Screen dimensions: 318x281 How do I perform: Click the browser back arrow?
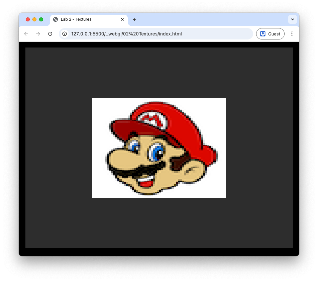26,34
